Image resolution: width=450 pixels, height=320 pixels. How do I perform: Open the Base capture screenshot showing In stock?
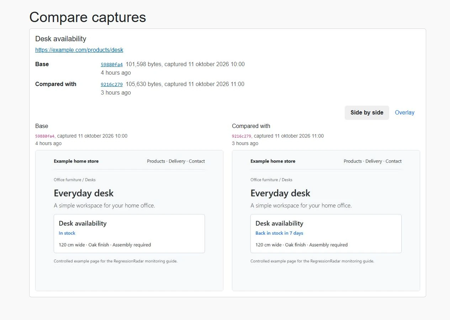pyautogui.click(x=129, y=220)
